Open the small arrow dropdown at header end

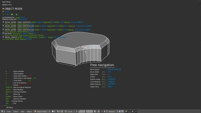click(x=136, y=111)
